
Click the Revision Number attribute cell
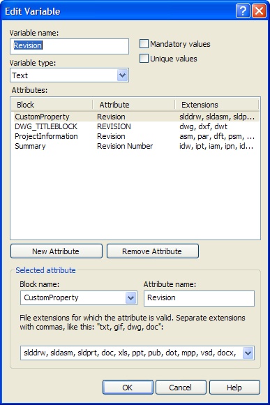click(x=125, y=146)
